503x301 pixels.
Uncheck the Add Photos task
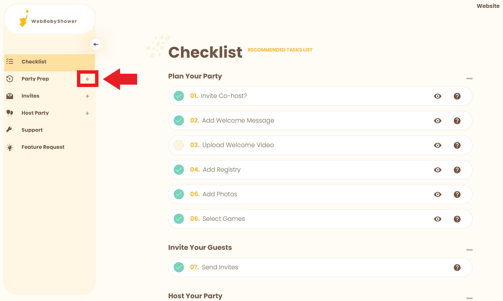tap(179, 194)
